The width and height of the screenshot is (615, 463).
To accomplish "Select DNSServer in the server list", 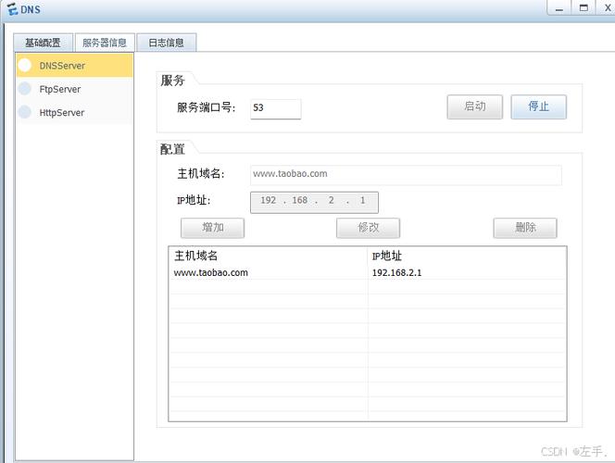I will 74,66.
